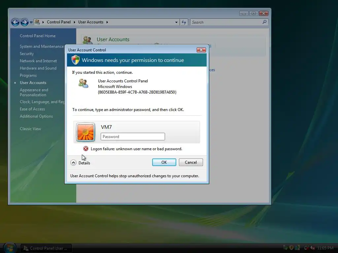
Task: Click the GUID text starting with 86D5EB8A
Action: pos(137,92)
